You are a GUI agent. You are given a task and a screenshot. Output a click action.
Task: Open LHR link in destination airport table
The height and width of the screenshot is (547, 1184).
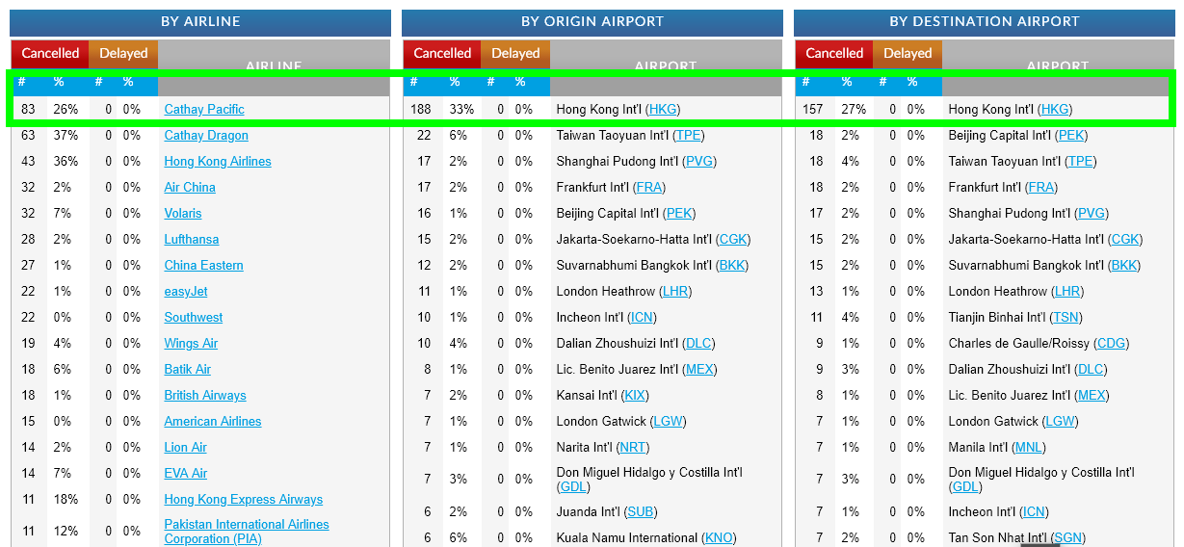coord(1067,292)
